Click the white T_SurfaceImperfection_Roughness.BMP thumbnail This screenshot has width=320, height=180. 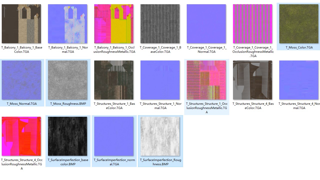coord(160,136)
